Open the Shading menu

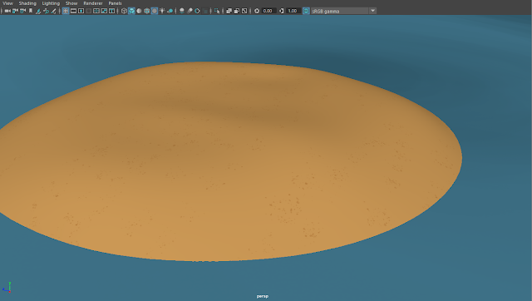27,3
